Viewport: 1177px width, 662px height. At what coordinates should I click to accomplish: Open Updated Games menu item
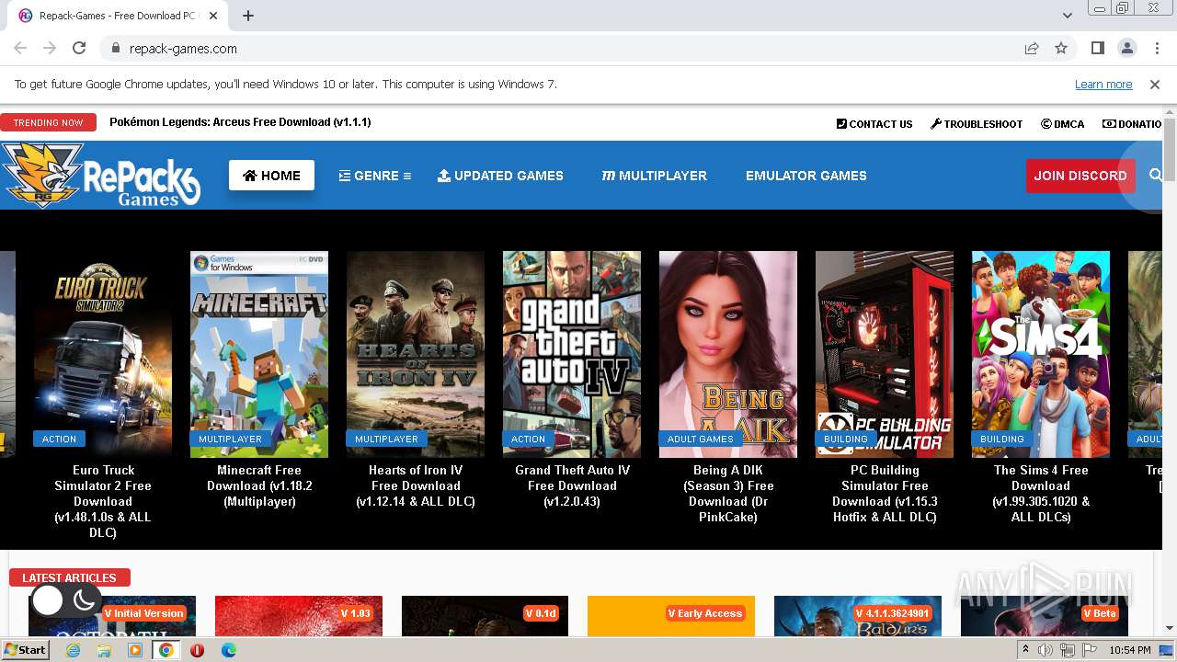(x=500, y=176)
